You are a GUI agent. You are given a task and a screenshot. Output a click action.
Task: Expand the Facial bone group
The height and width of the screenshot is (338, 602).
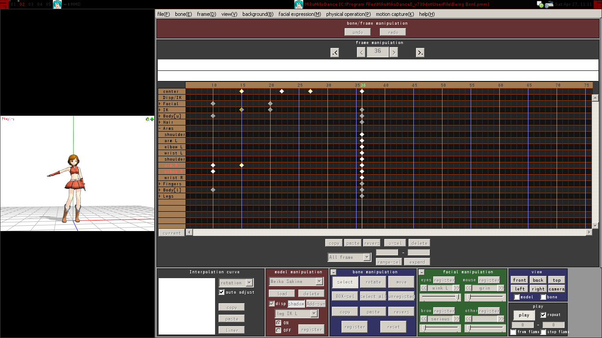pyautogui.click(x=160, y=104)
